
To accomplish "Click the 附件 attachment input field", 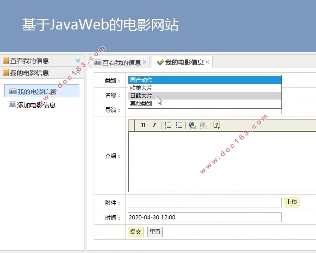I will [205, 202].
